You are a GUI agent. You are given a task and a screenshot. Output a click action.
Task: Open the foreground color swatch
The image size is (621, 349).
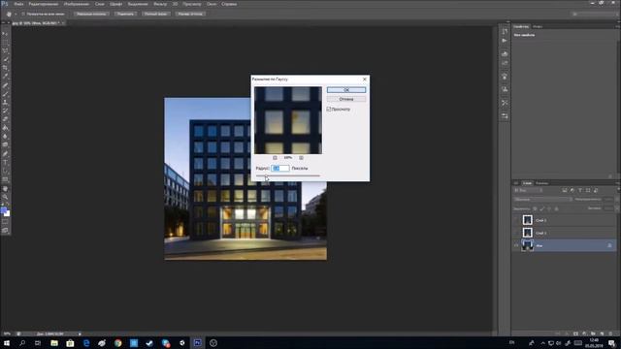4,210
